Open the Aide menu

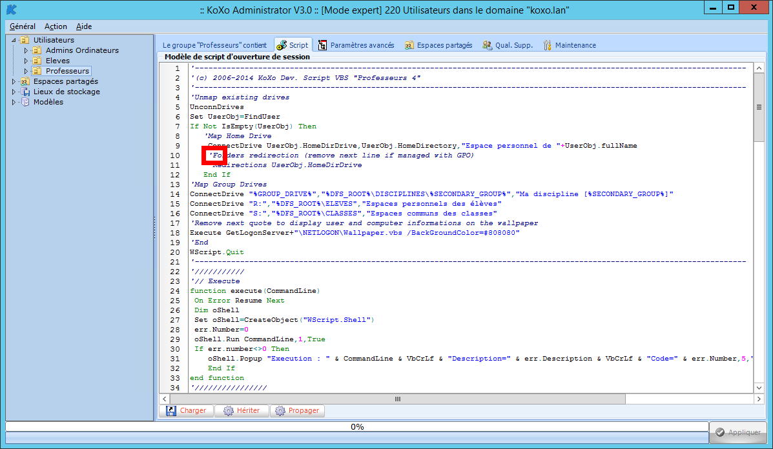coord(84,26)
